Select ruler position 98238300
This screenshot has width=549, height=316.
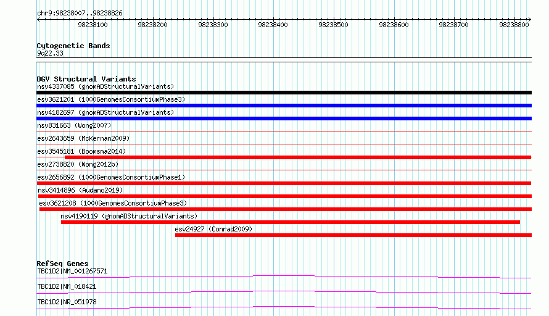(213, 25)
